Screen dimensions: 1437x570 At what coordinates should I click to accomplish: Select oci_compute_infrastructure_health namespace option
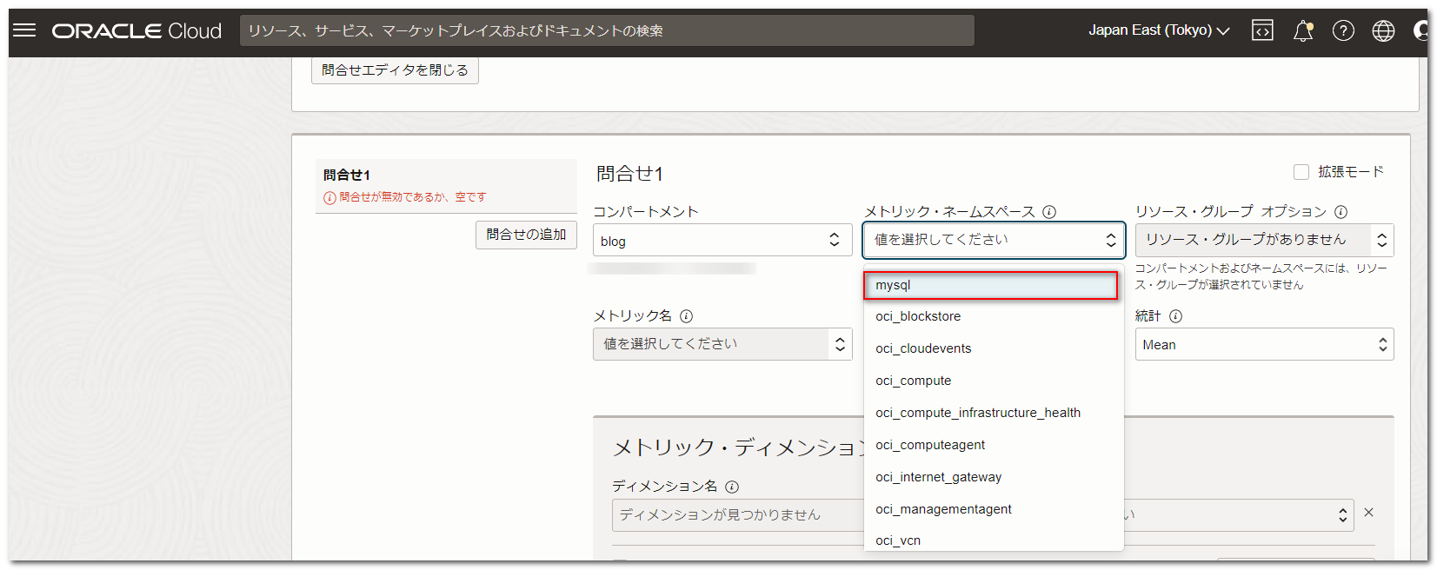pyautogui.click(x=994, y=413)
